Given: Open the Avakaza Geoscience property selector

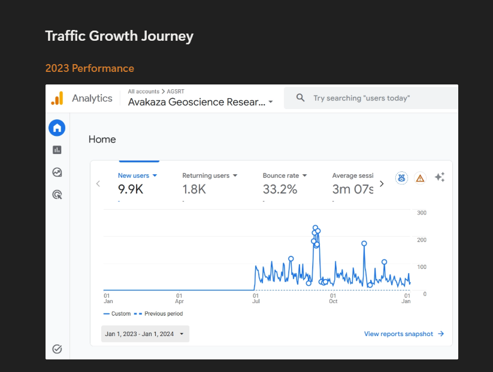Looking at the screenshot, I should pos(200,102).
